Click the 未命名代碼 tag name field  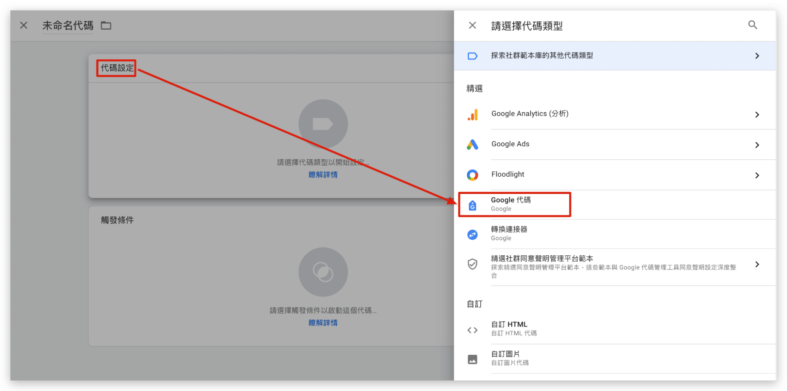[68, 26]
